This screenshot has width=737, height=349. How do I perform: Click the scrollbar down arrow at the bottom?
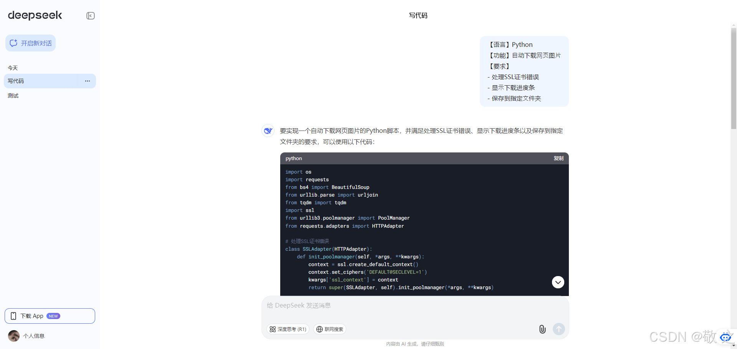[x=734, y=346]
